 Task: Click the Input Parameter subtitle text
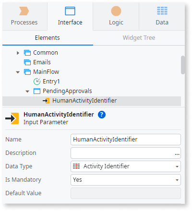coord(46,122)
